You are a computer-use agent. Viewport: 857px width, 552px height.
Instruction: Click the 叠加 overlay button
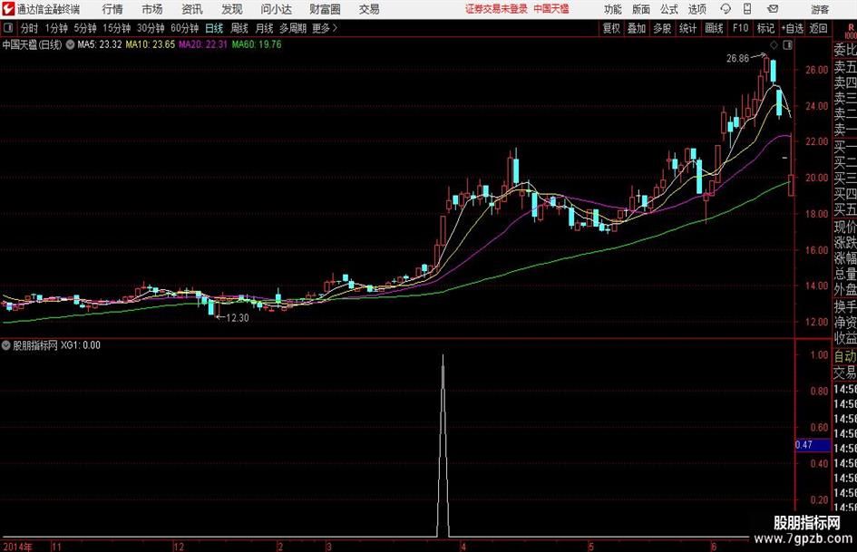point(637,28)
